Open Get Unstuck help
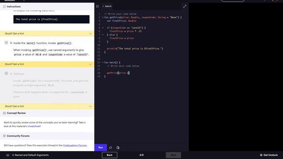The height and width of the screenshot is (159, 283). click(x=269, y=155)
